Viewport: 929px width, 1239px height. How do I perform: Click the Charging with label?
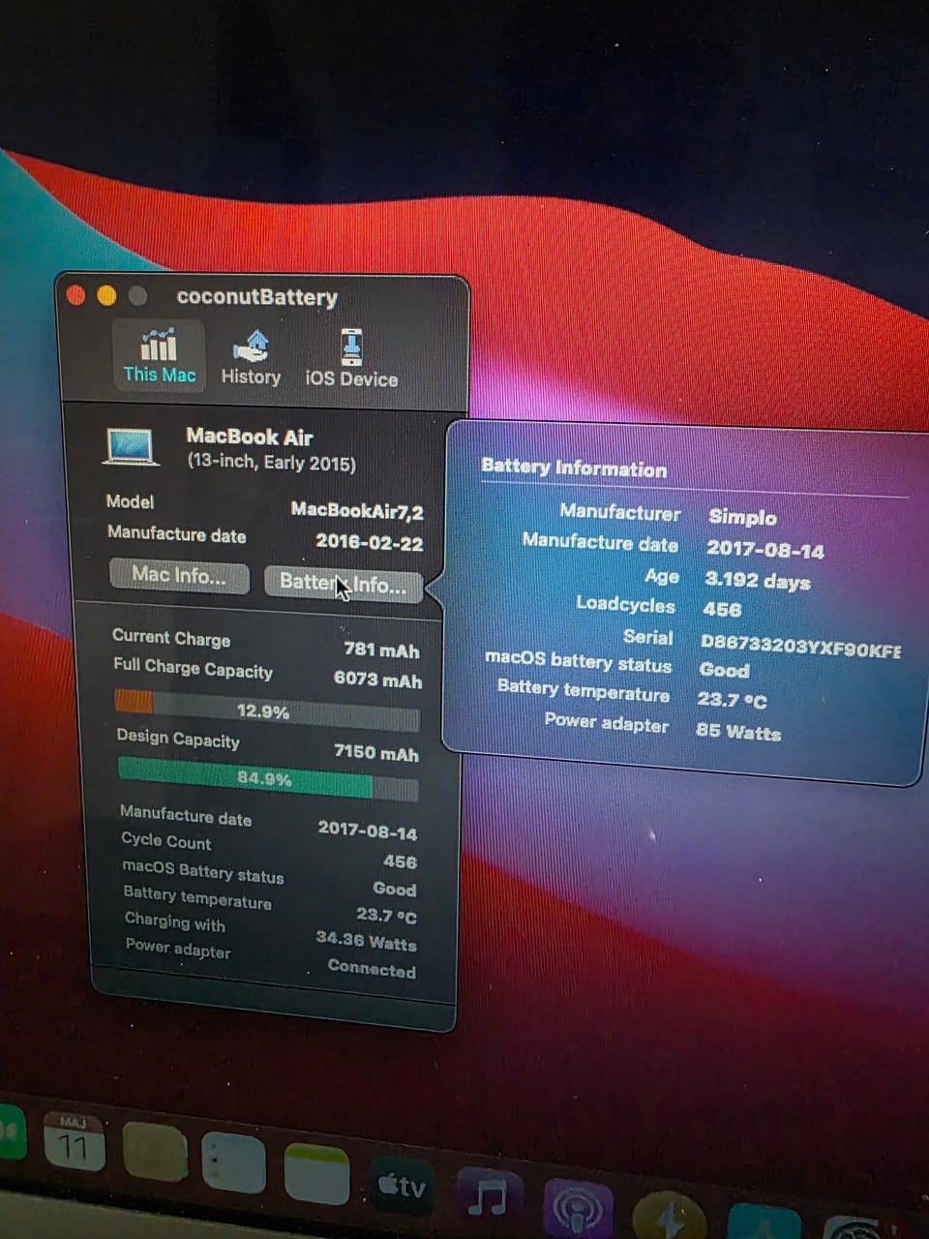click(174, 922)
